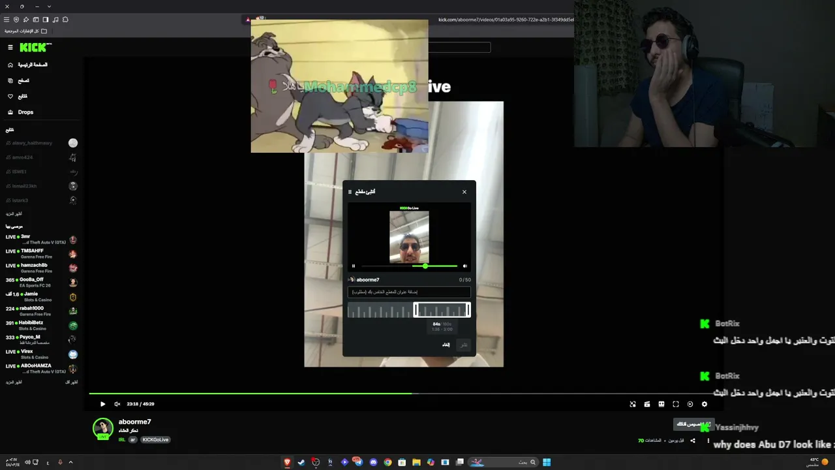
Task: Open the media control music note icon
Action: coord(55,20)
